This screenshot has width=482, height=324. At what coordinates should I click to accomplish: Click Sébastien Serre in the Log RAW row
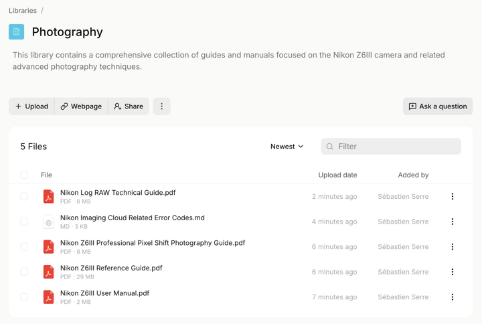pyautogui.click(x=403, y=197)
